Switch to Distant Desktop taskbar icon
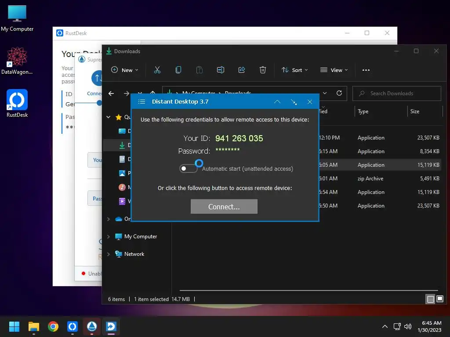Viewport: 450px width, 337px height. pos(111,326)
